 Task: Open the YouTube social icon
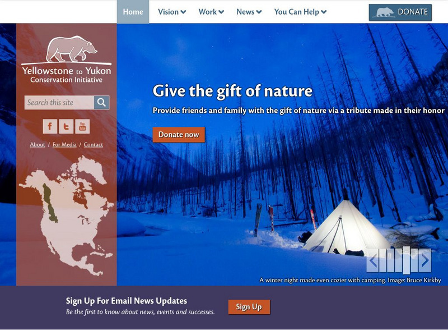point(82,126)
